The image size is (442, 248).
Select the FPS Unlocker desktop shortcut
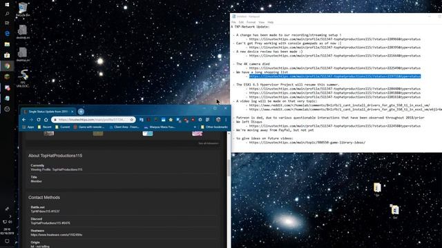23,79
